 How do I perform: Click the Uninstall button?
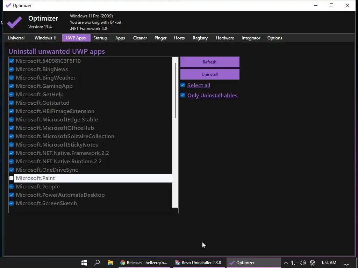click(210, 74)
